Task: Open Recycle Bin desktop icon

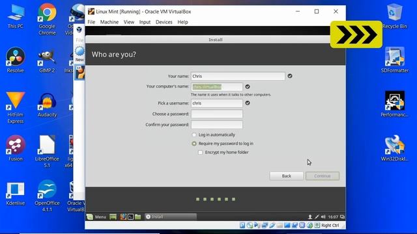Action: [x=395, y=16]
